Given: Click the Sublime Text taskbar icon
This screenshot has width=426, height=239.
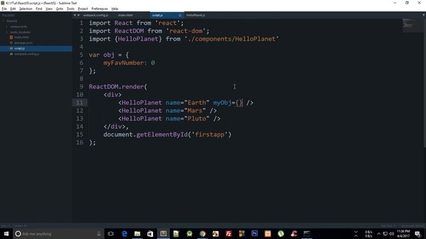Looking at the screenshot, I should pos(163,234).
